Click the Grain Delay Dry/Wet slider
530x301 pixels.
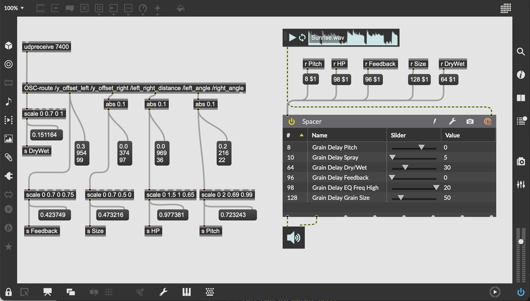(x=414, y=167)
